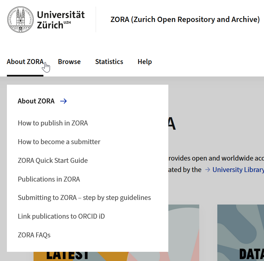The image size is (264, 261).
Task: Open Link publications to ORCID iD
Action: click(x=61, y=216)
